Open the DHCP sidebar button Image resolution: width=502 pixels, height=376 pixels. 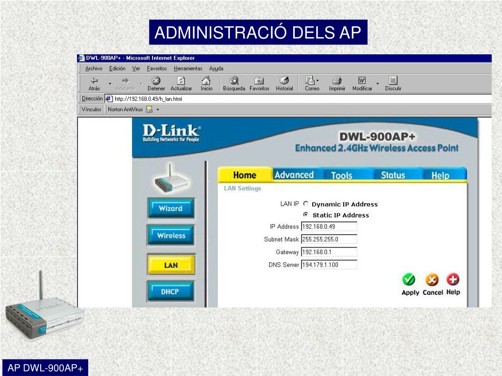click(170, 291)
